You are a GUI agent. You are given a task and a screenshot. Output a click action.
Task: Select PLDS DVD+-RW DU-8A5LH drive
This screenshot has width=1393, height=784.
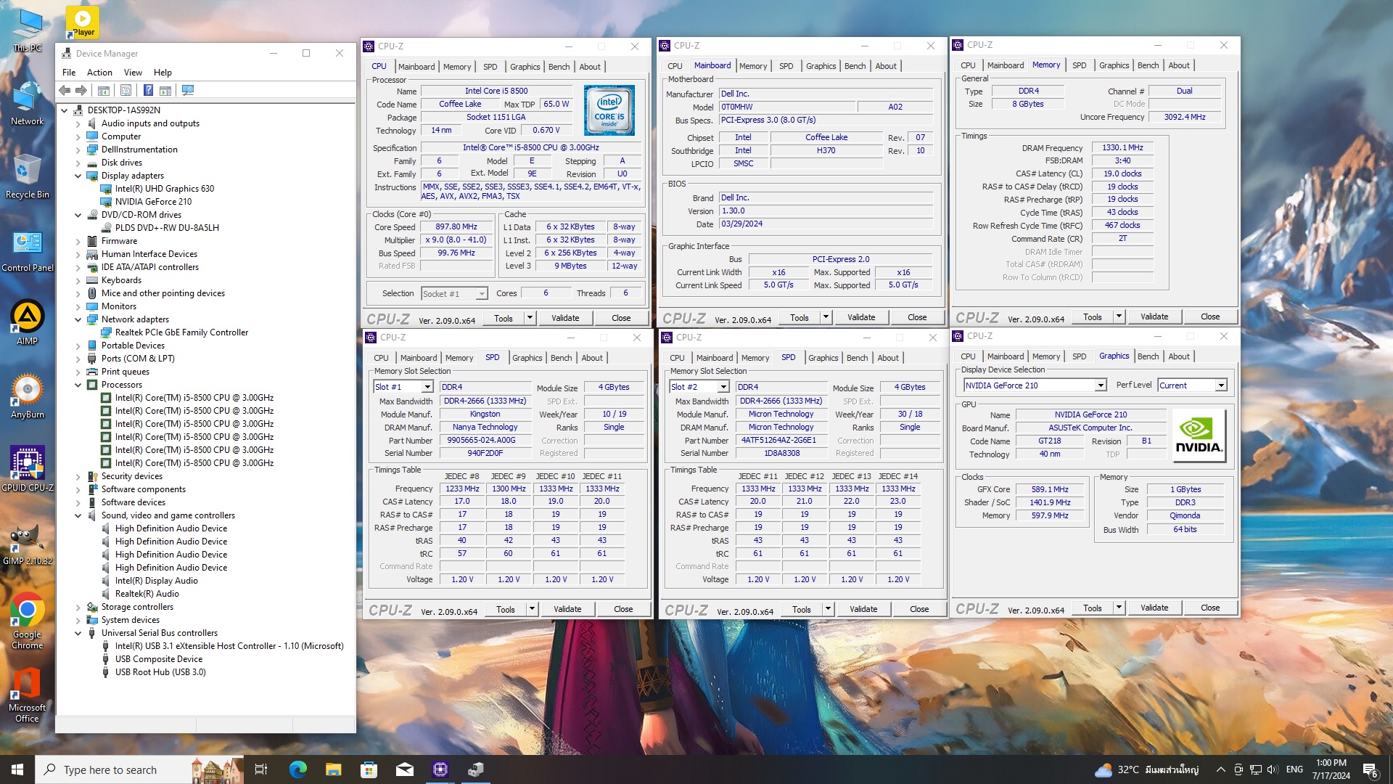167,228
